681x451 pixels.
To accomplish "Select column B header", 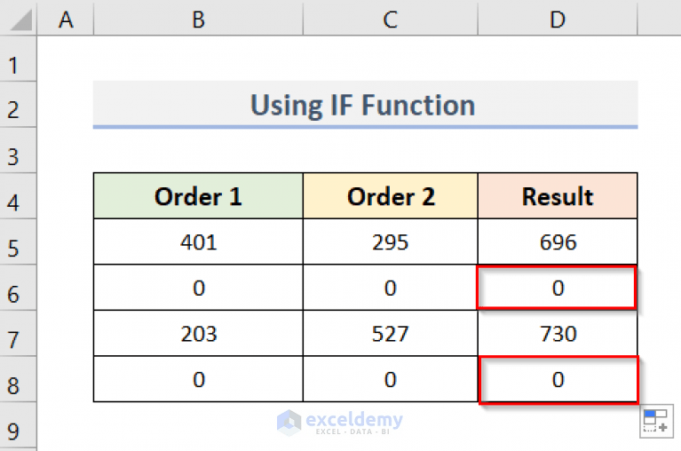I will tap(198, 19).
